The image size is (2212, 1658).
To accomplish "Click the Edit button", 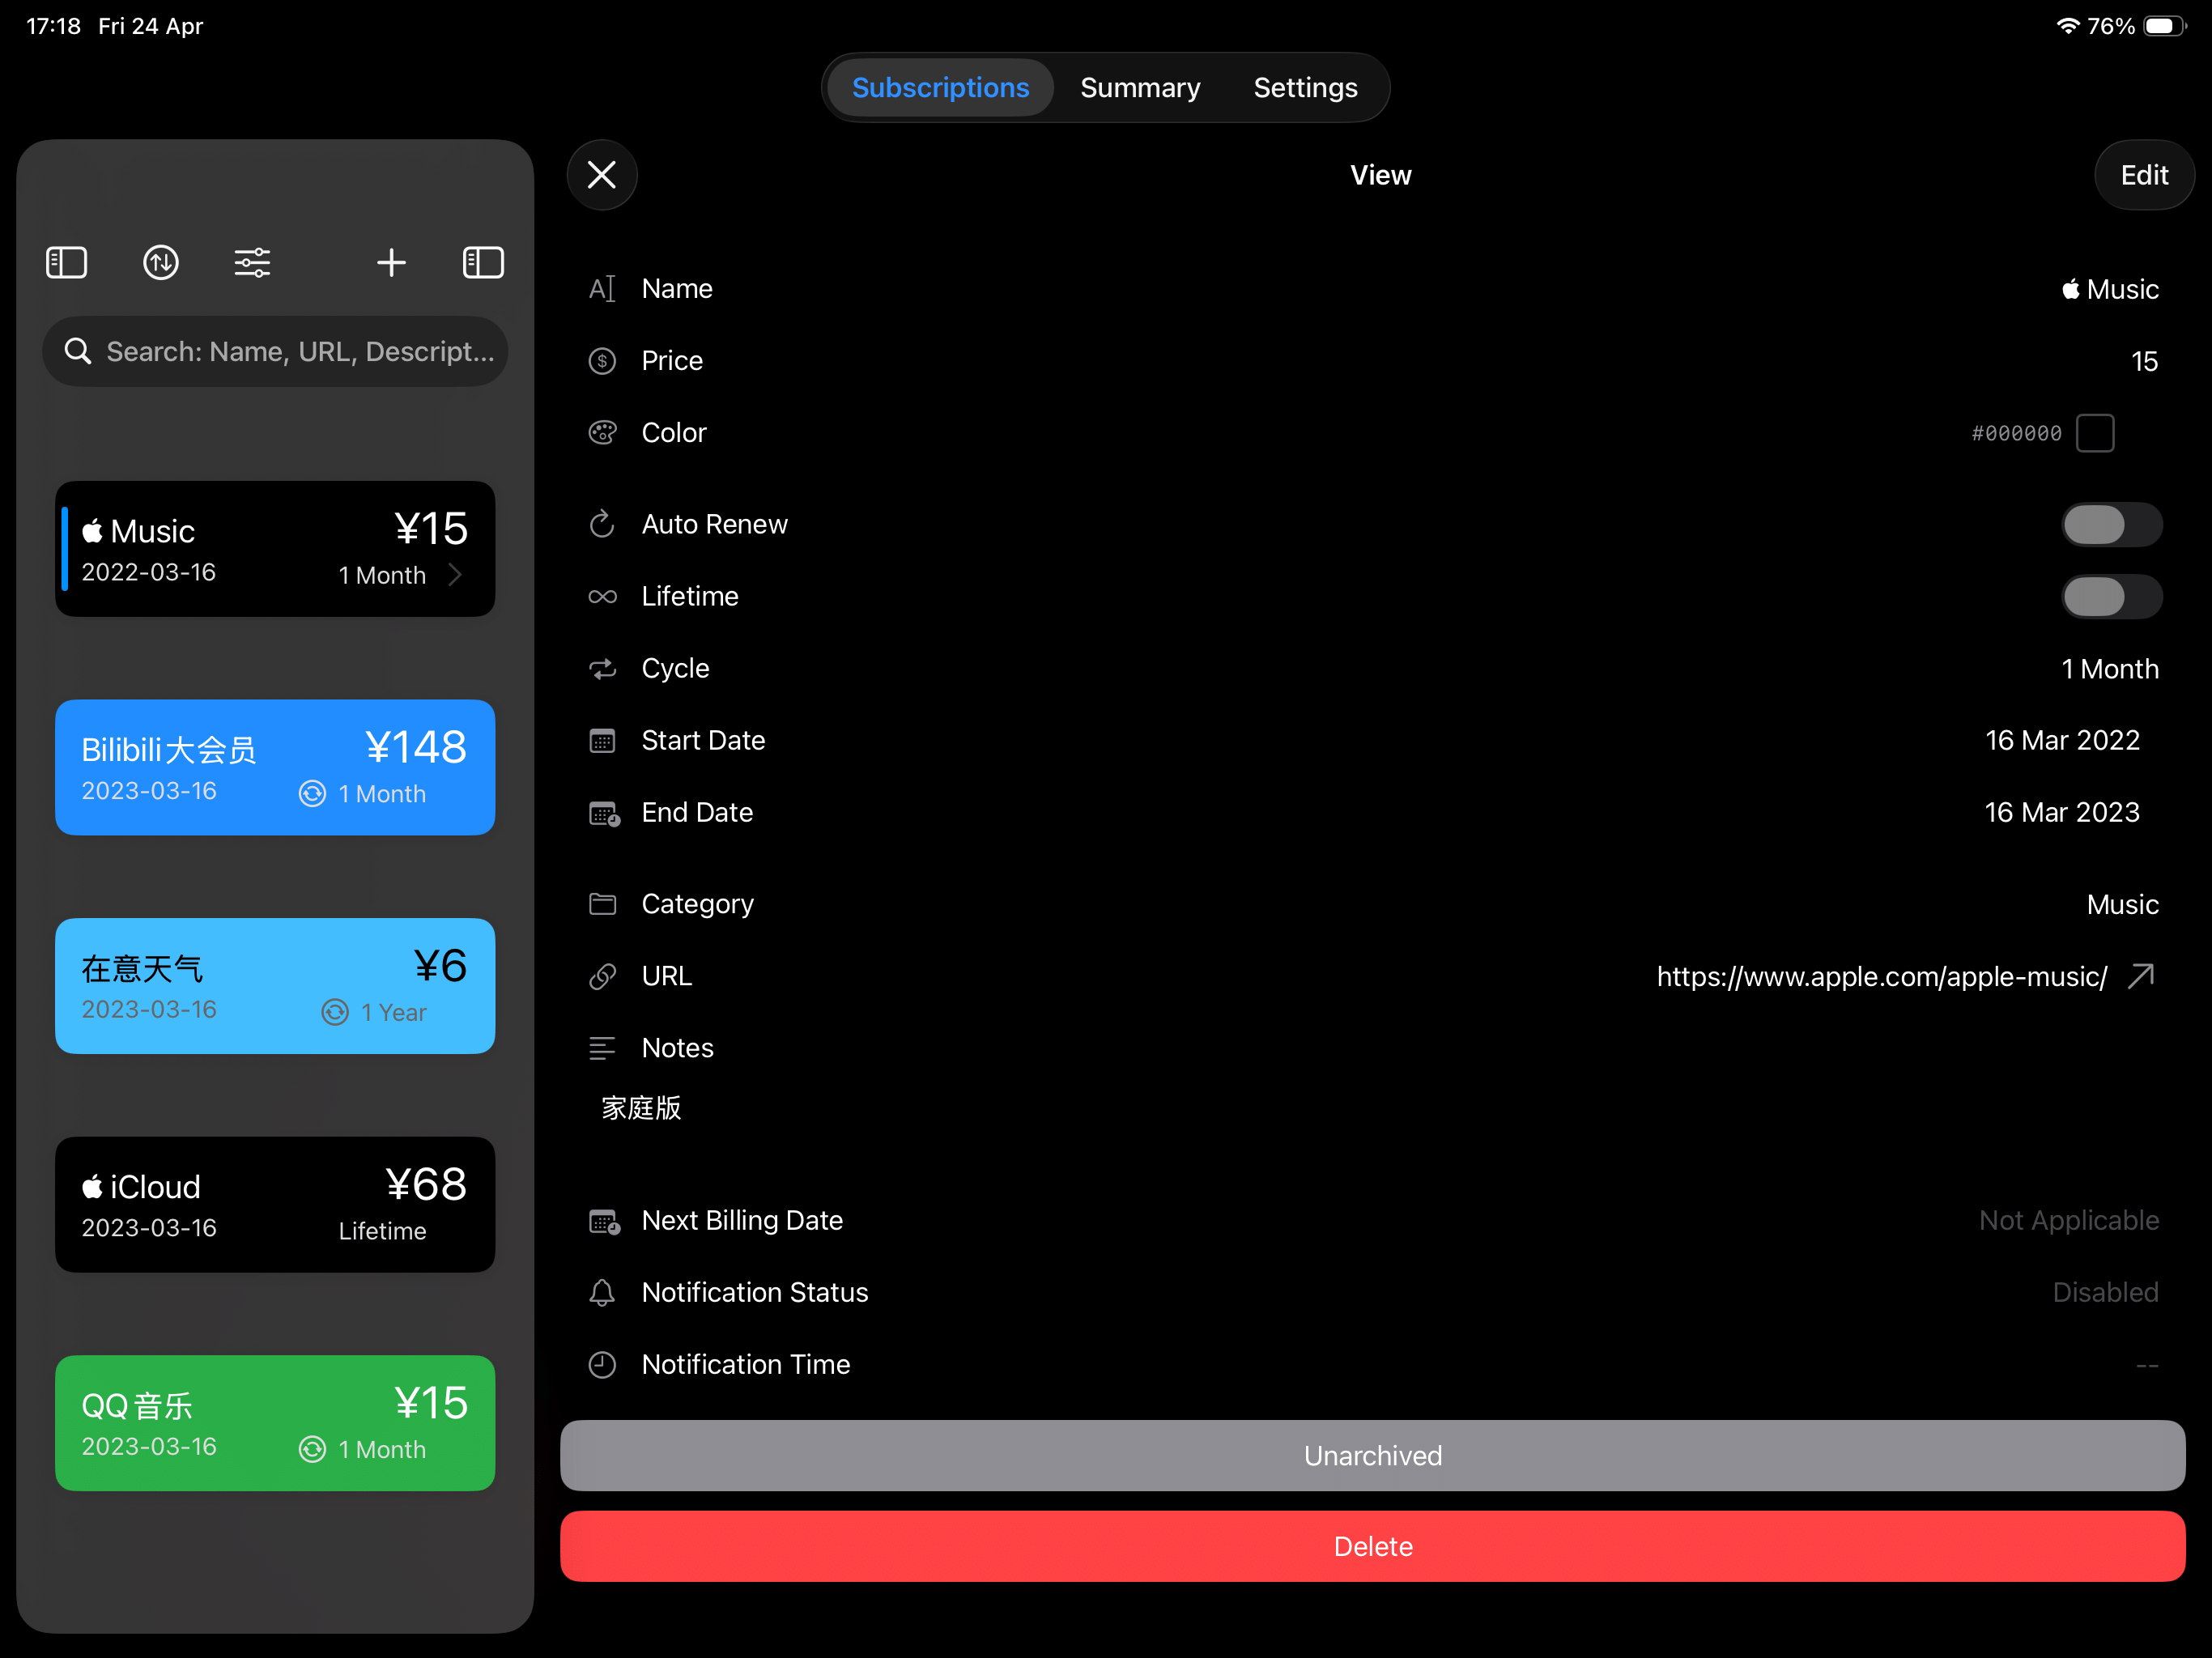I will [2143, 175].
